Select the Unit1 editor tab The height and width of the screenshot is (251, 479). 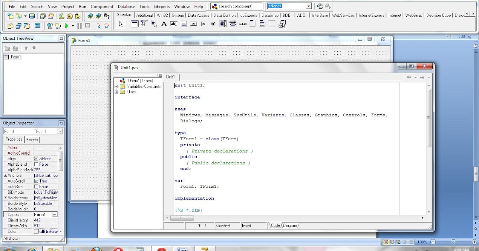170,77
